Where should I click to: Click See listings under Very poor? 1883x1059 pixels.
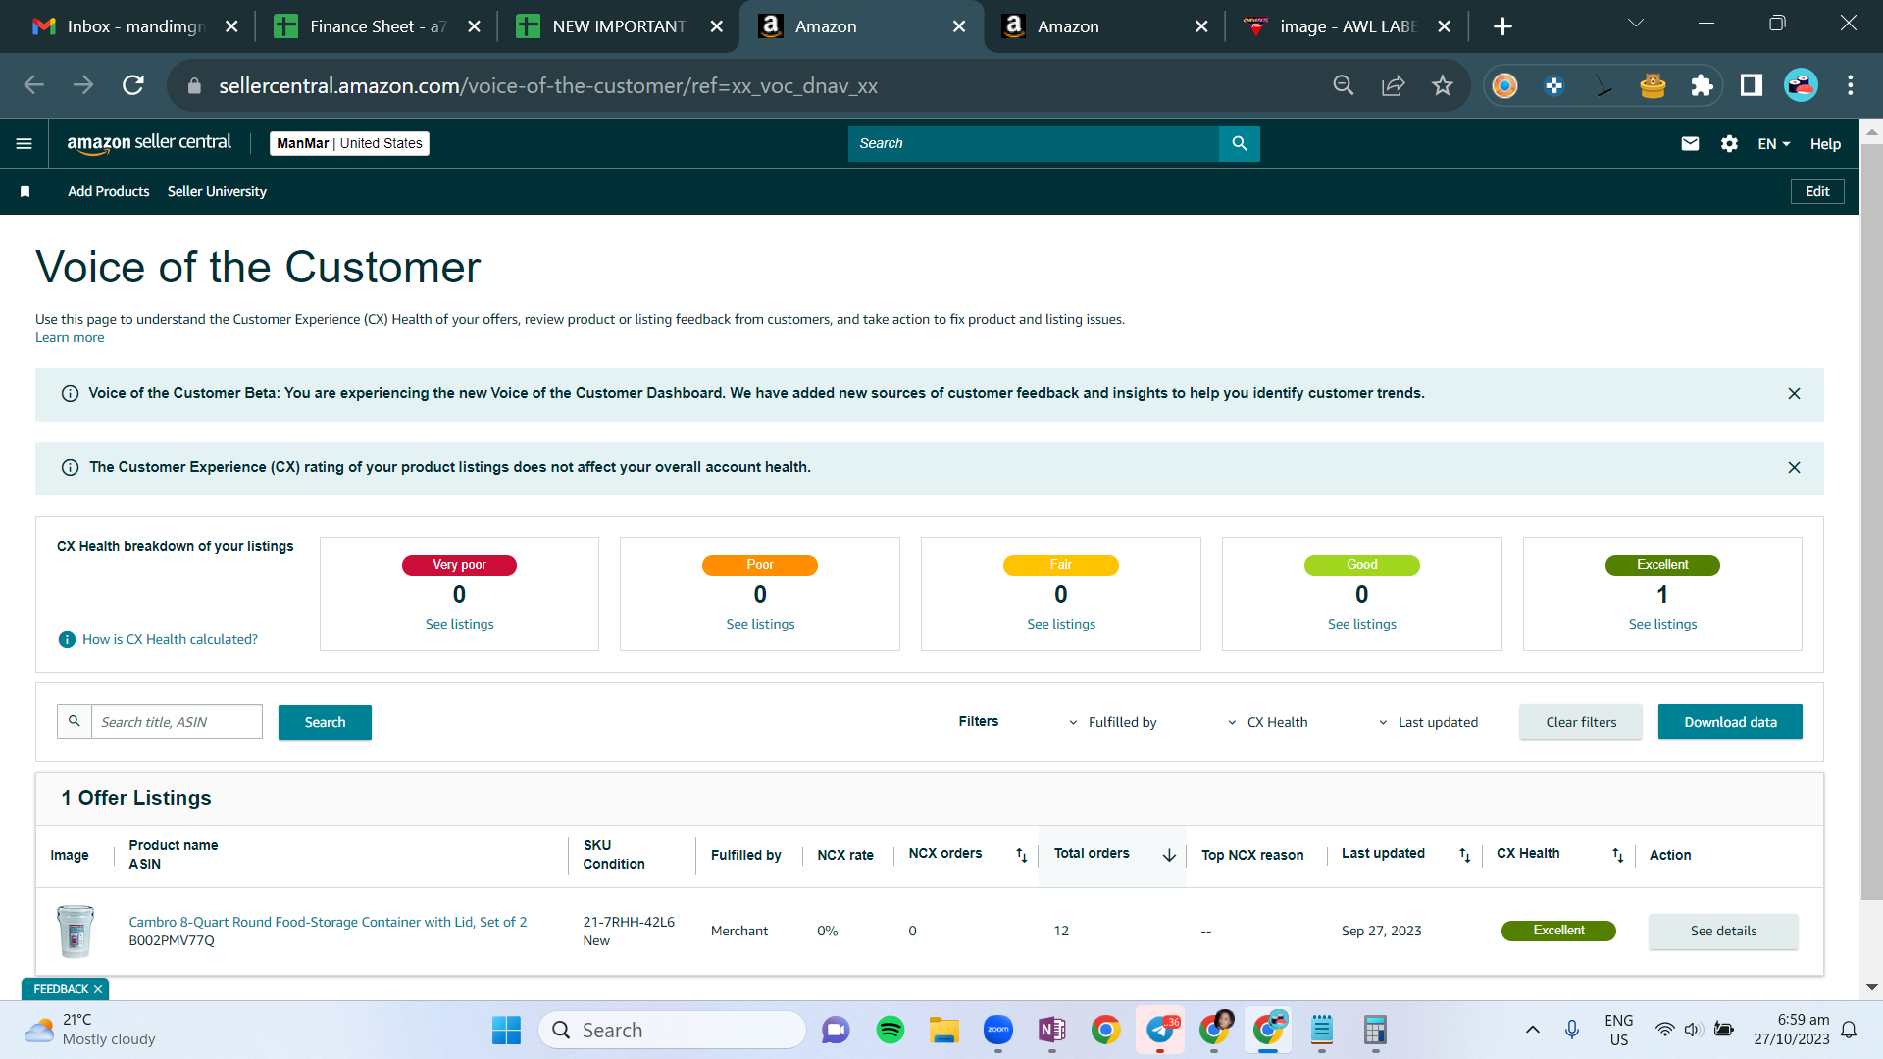(459, 625)
